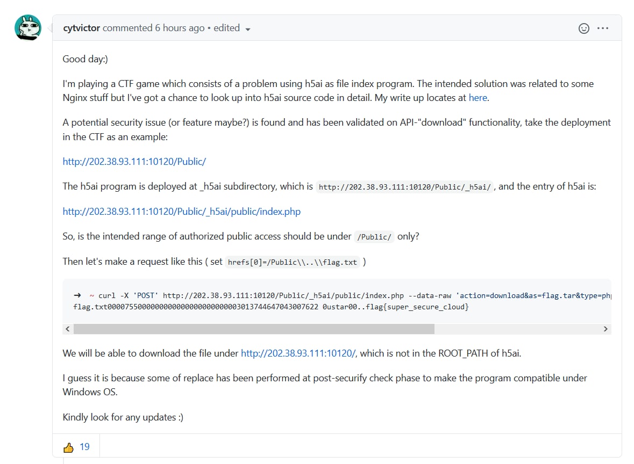Open the cytvictor username link
The image size is (634, 464).
tap(81, 28)
